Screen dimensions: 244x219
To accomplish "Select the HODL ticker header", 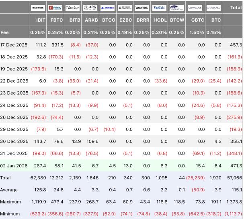I will point(160,20).
